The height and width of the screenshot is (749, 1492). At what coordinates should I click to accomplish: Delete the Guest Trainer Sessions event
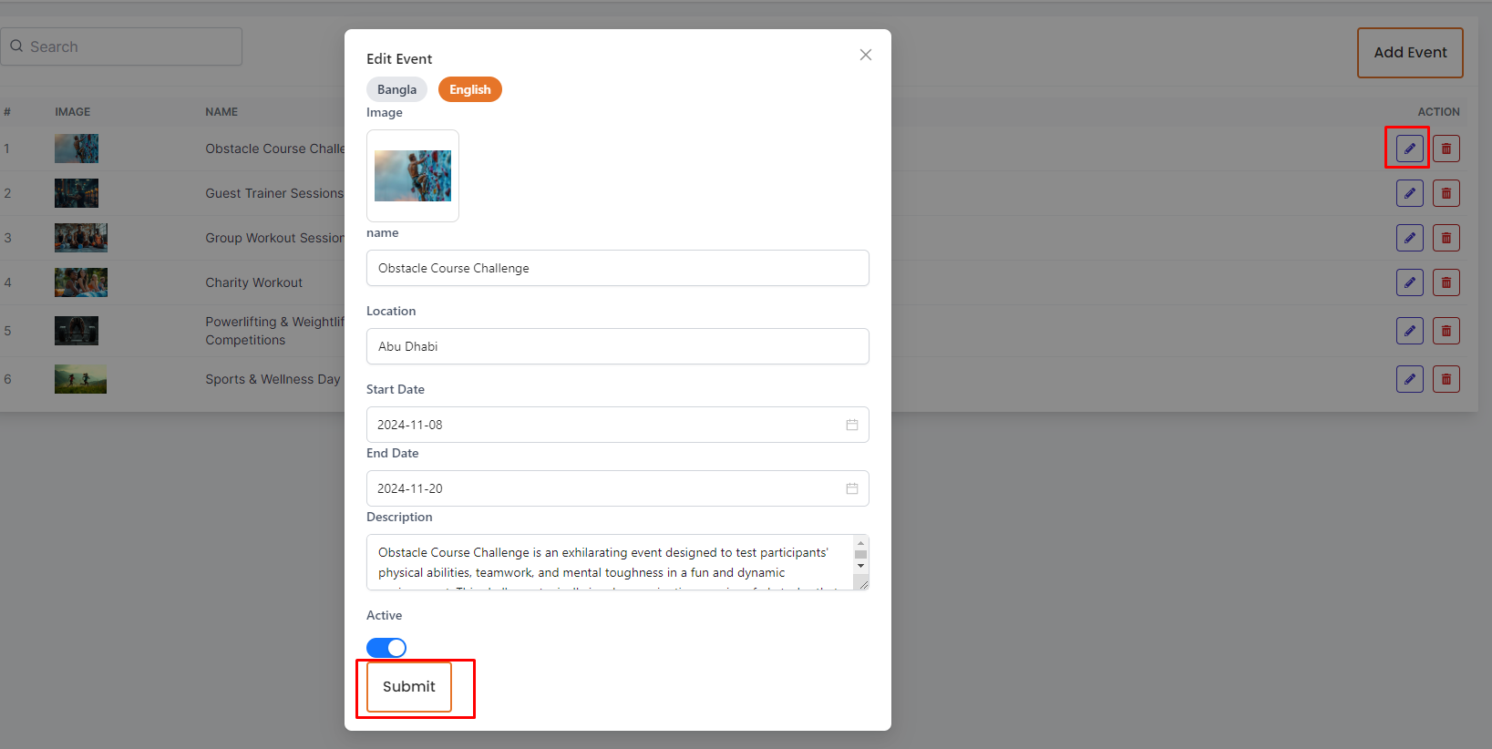pyautogui.click(x=1446, y=193)
